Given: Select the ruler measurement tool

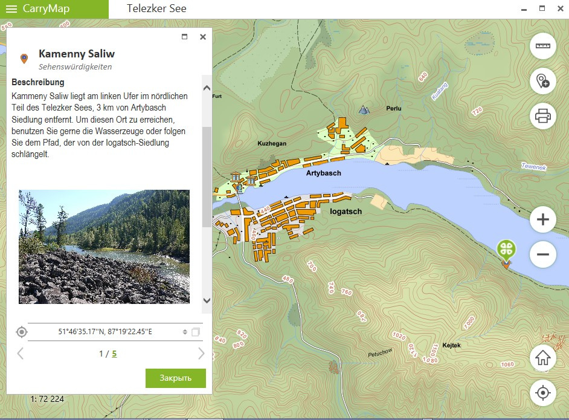Looking at the screenshot, I should 542,47.
